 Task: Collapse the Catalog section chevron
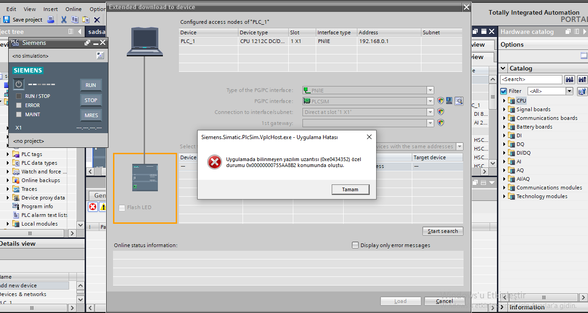[x=504, y=68]
